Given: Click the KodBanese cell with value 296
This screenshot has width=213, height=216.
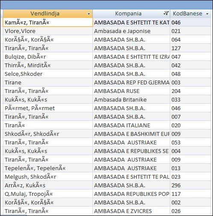Looking at the screenshot, I should click(x=190, y=185).
